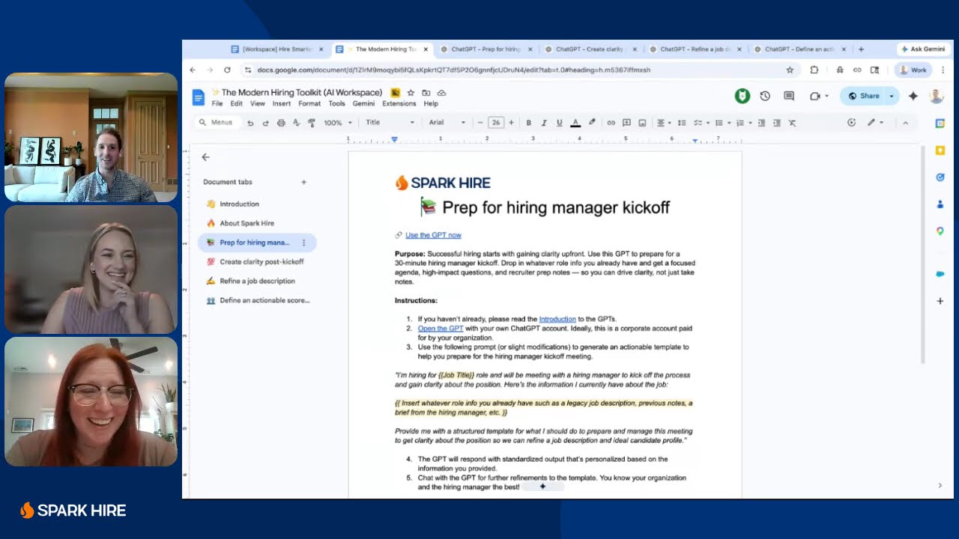Add a new document tab with plus

click(x=303, y=182)
